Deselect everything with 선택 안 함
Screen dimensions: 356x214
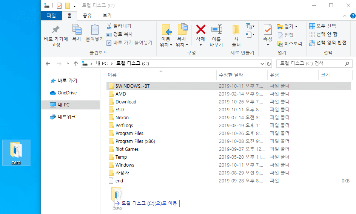(x=324, y=34)
